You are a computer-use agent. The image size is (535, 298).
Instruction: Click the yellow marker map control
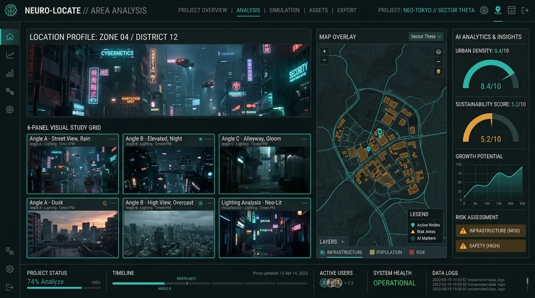click(x=439, y=71)
